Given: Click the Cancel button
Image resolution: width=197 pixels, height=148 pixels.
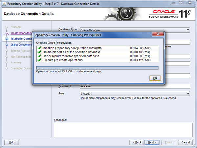Looking at the screenshot, I should coord(186,142).
